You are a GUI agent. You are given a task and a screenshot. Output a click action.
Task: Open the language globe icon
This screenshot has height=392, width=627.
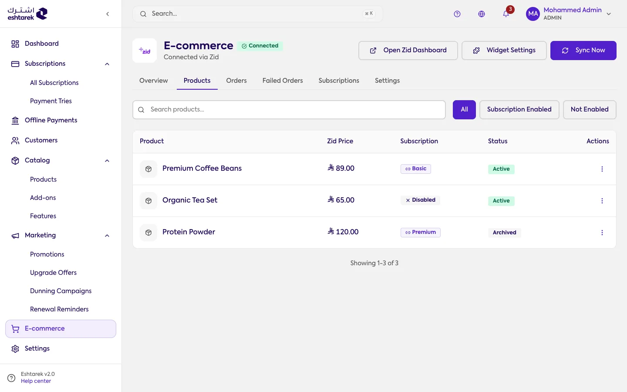482,14
